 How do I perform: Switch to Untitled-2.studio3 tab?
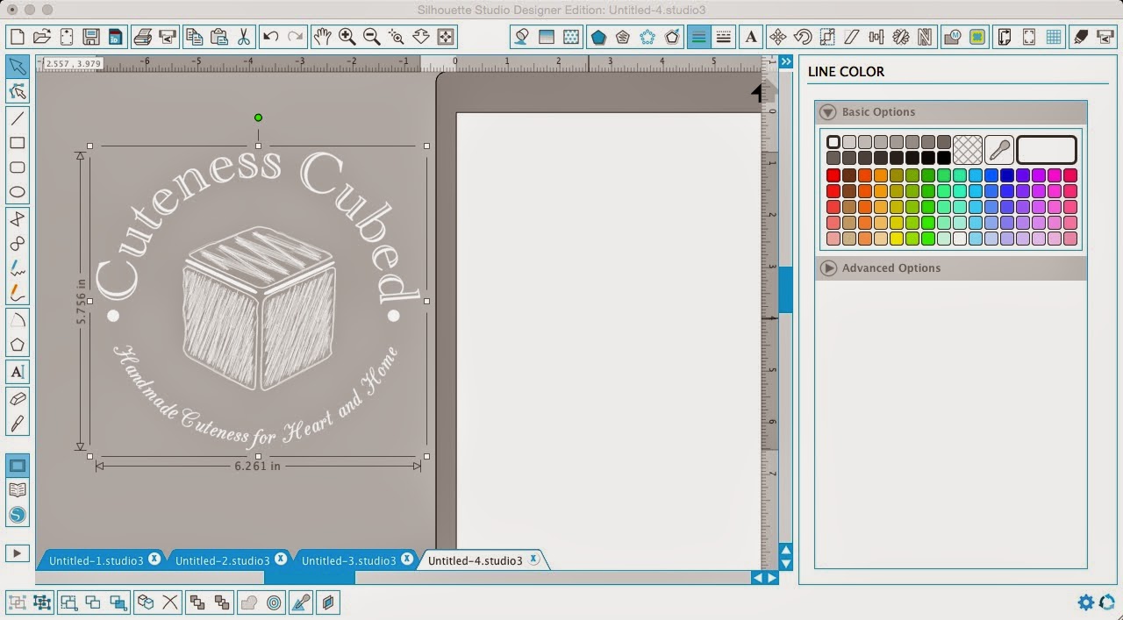click(222, 560)
